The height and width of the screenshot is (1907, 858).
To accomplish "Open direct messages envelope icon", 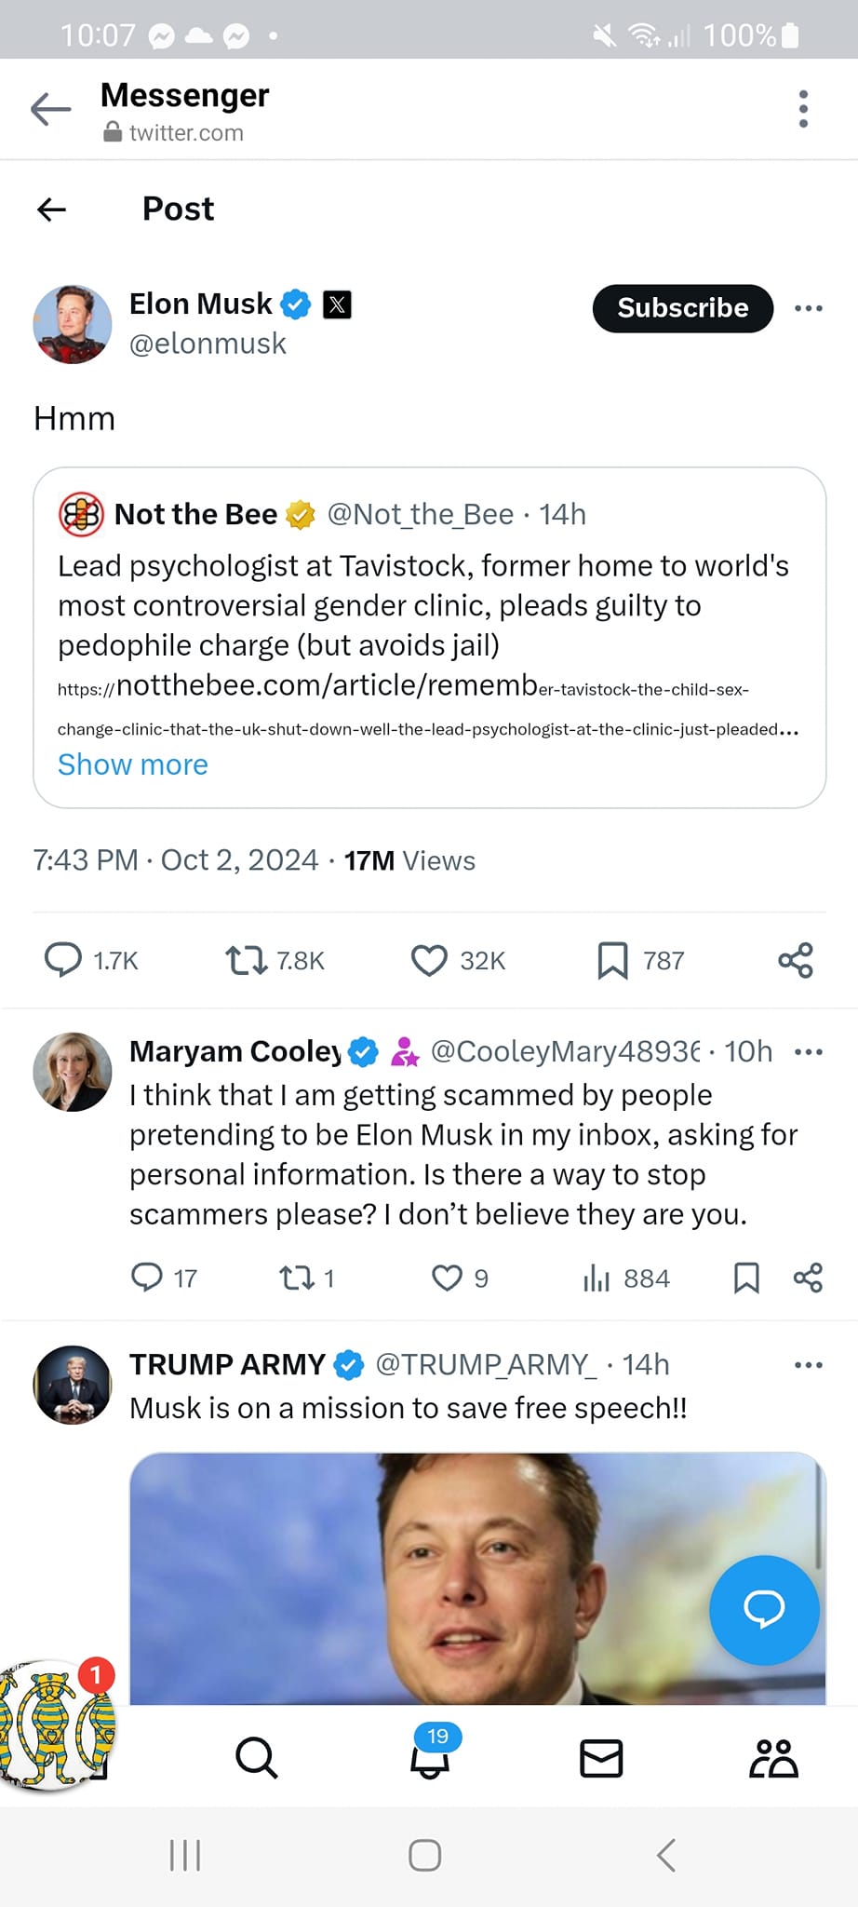I will point(601,1758).
